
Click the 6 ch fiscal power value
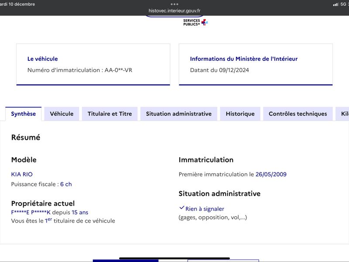(x=66, y=184)
